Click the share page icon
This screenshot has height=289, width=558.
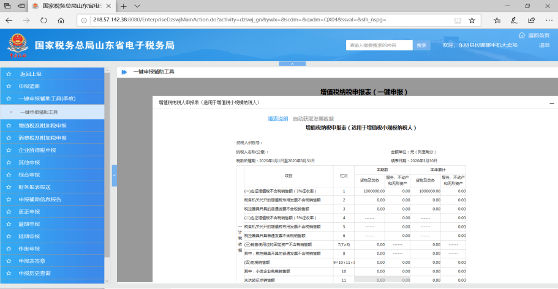pos(531,20)
